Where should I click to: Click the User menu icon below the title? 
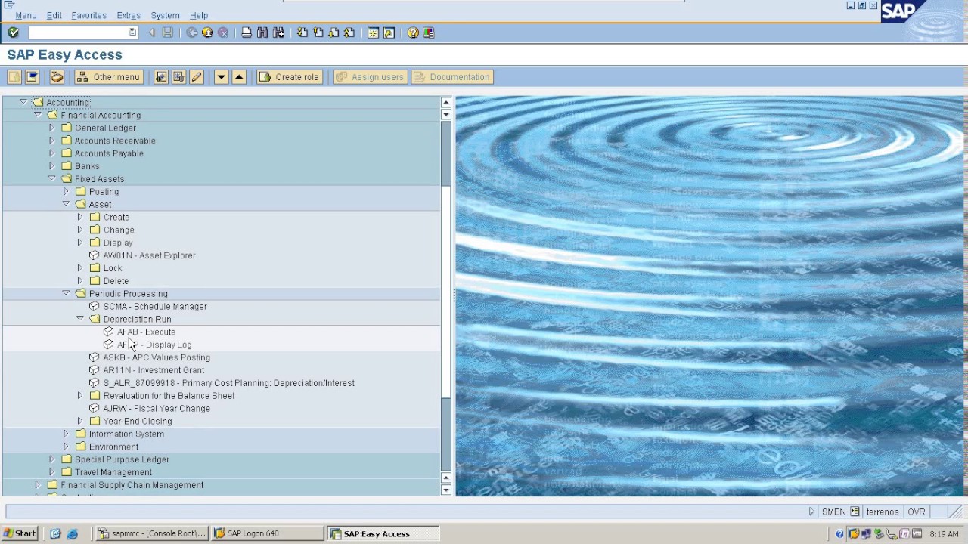coord(14,77)
